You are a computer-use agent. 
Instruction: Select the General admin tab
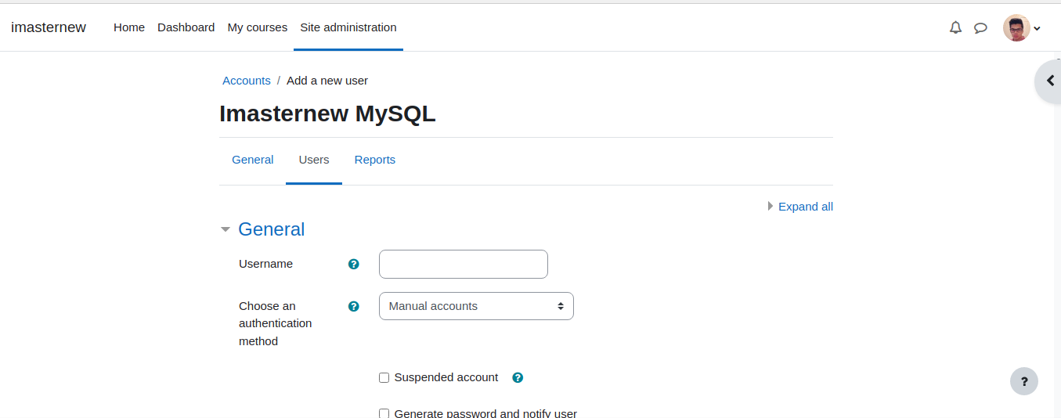pyautogui.click(x=253, y=160)
